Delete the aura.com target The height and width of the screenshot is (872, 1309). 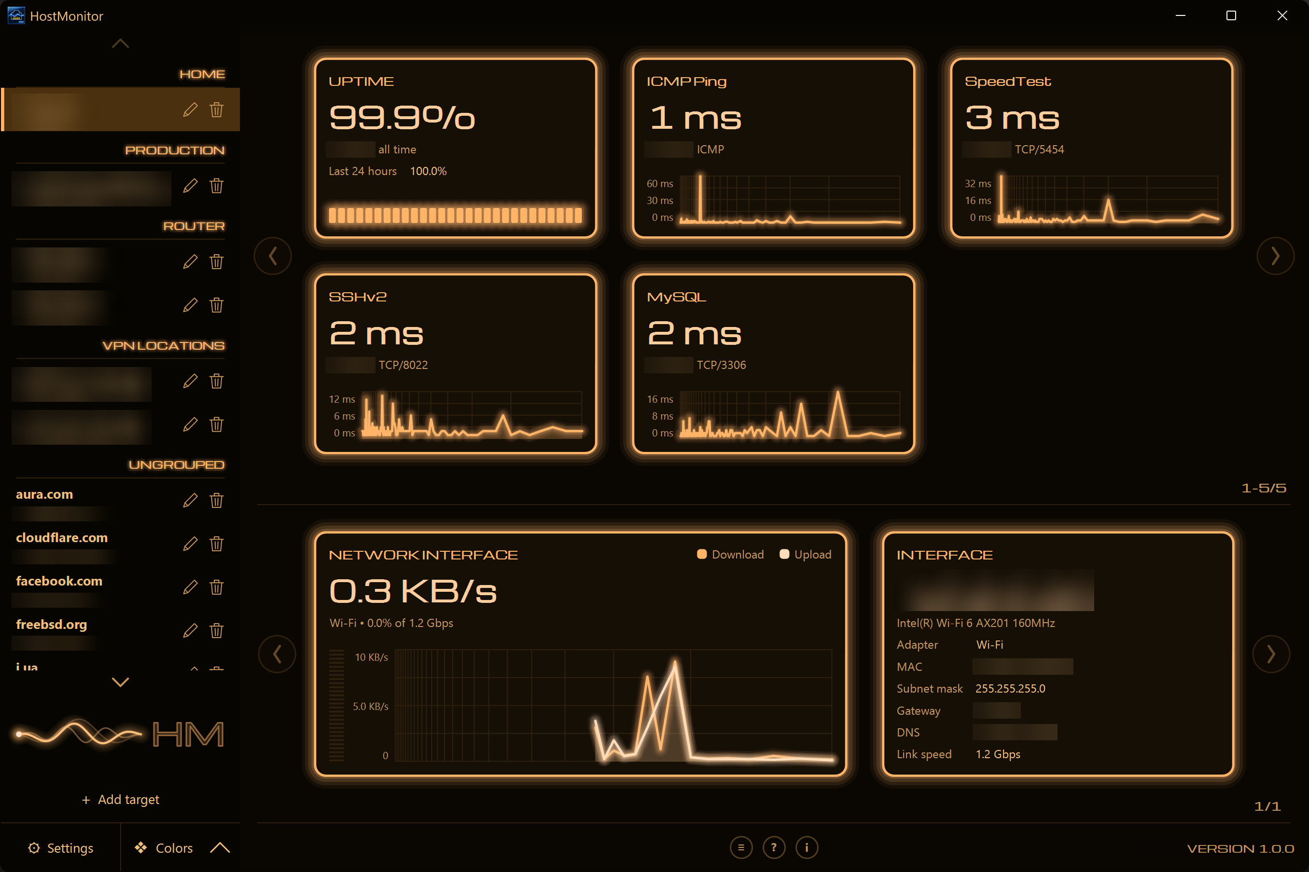tap(217, 501)
